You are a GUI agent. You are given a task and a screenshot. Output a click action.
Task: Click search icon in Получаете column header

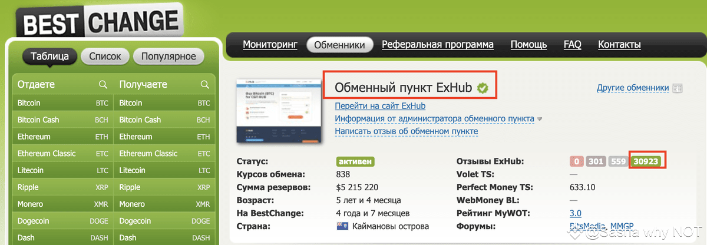point(205,84)
